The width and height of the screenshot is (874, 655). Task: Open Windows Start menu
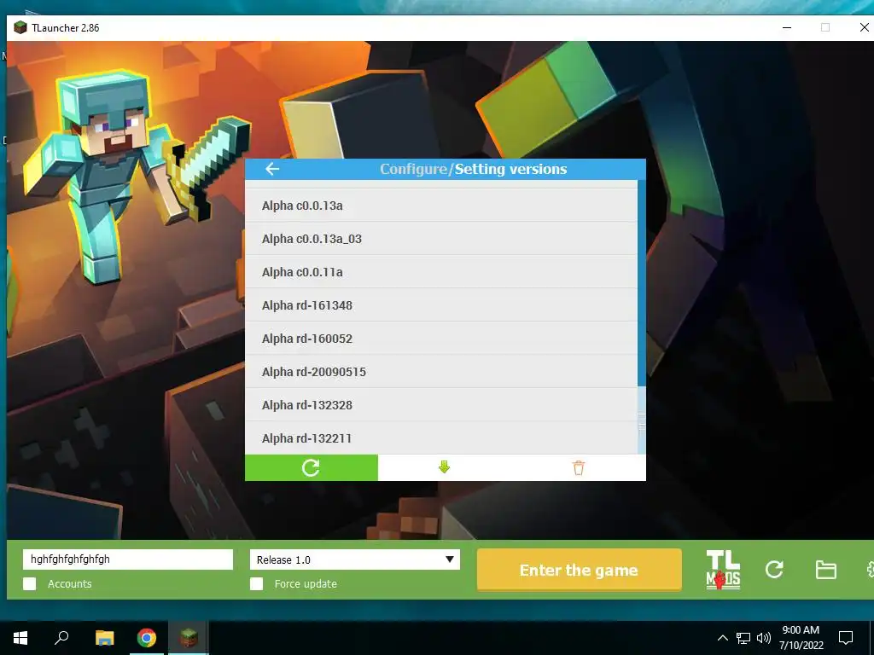[x=20, y=637]
